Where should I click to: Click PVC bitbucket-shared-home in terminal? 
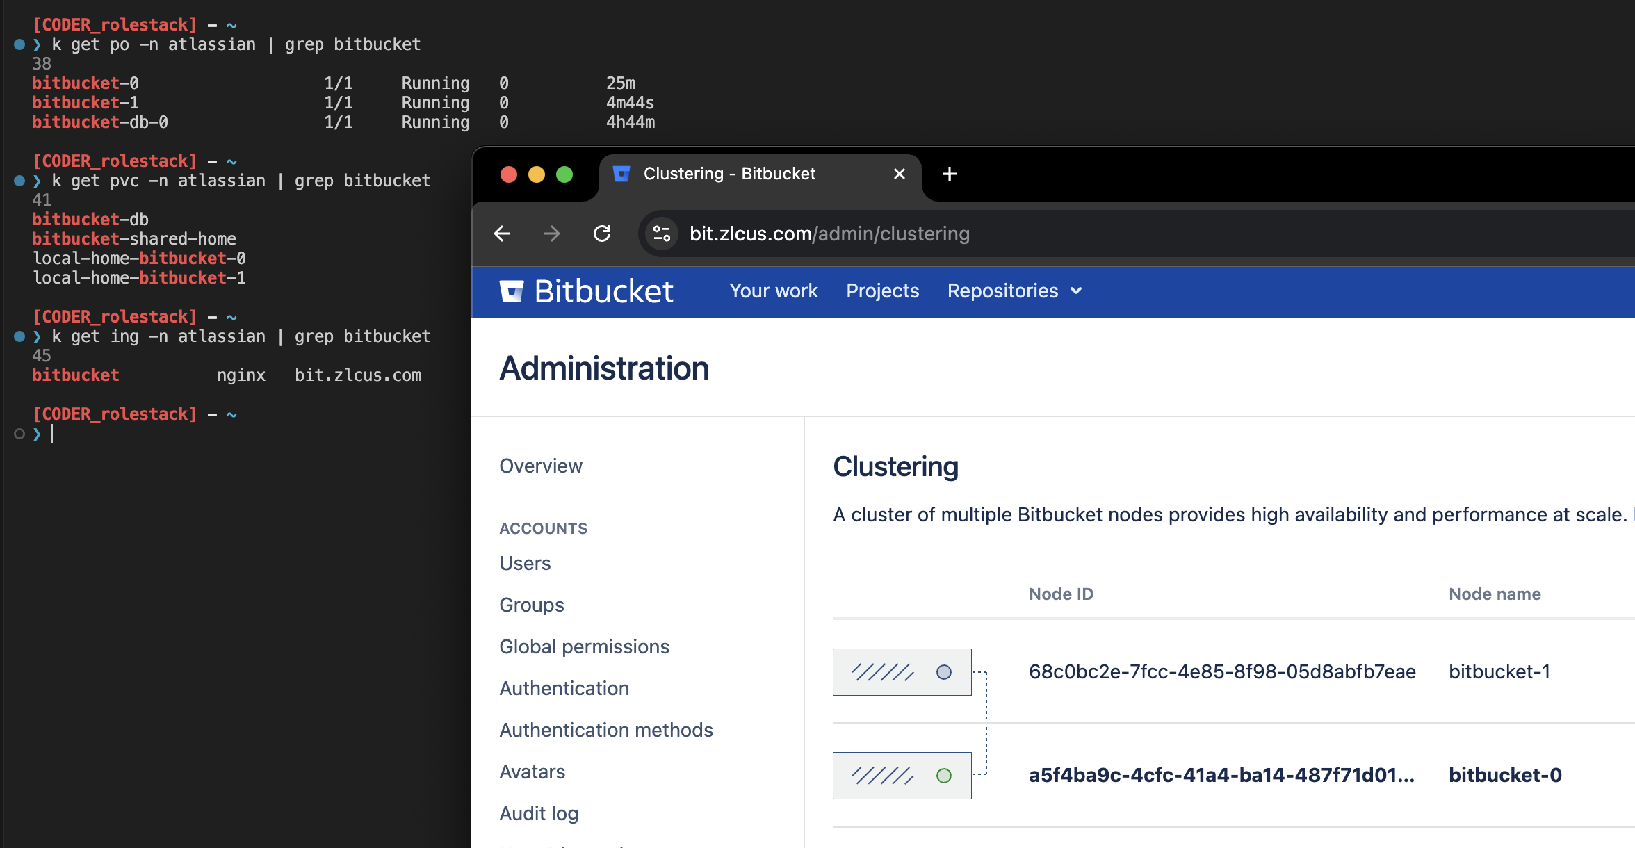click(x=134, y=239)
